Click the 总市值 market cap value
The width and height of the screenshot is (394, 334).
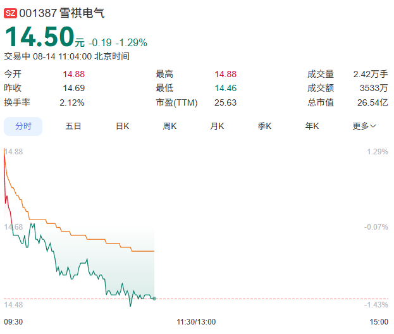pos(372,102)
